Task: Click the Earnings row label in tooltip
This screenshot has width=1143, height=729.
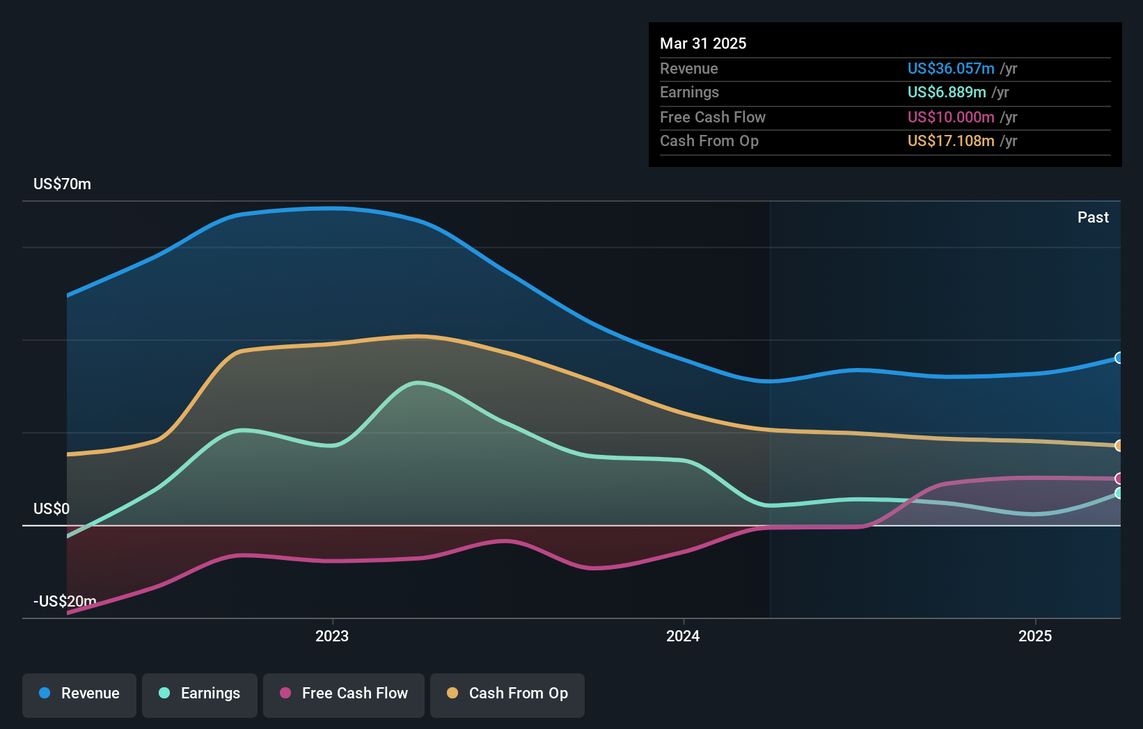Action: click(x=689, y=92)
